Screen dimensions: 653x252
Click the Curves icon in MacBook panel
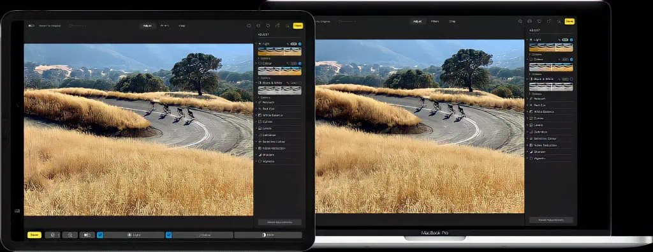click(531, 119)
